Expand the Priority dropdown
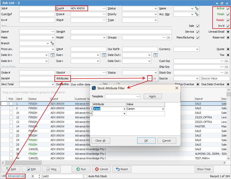This screenshot has height=179, width=231. (156, 14)
